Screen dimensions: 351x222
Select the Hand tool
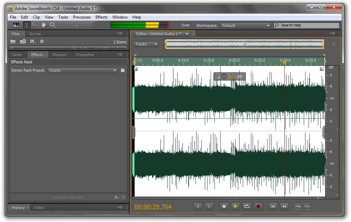[44, 25]
